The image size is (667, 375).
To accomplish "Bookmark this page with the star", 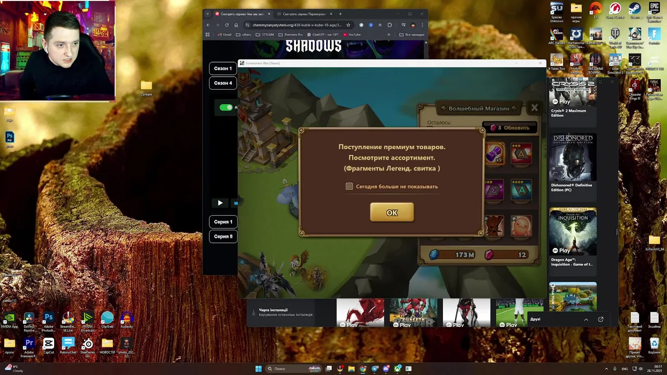I will (x=348, y=25).
